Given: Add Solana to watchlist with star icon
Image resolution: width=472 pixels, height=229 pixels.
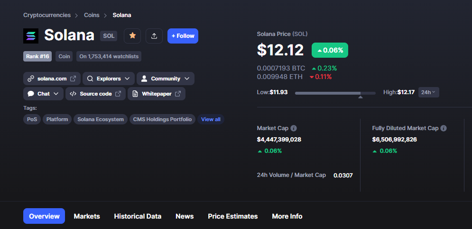Looking at the screenshot, I should [132, 36].
